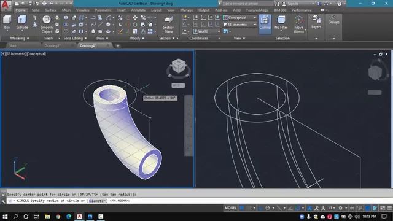393x221 pixels.
Task: Click the Array tool in Modify panel
Action: tap(150, 31)
